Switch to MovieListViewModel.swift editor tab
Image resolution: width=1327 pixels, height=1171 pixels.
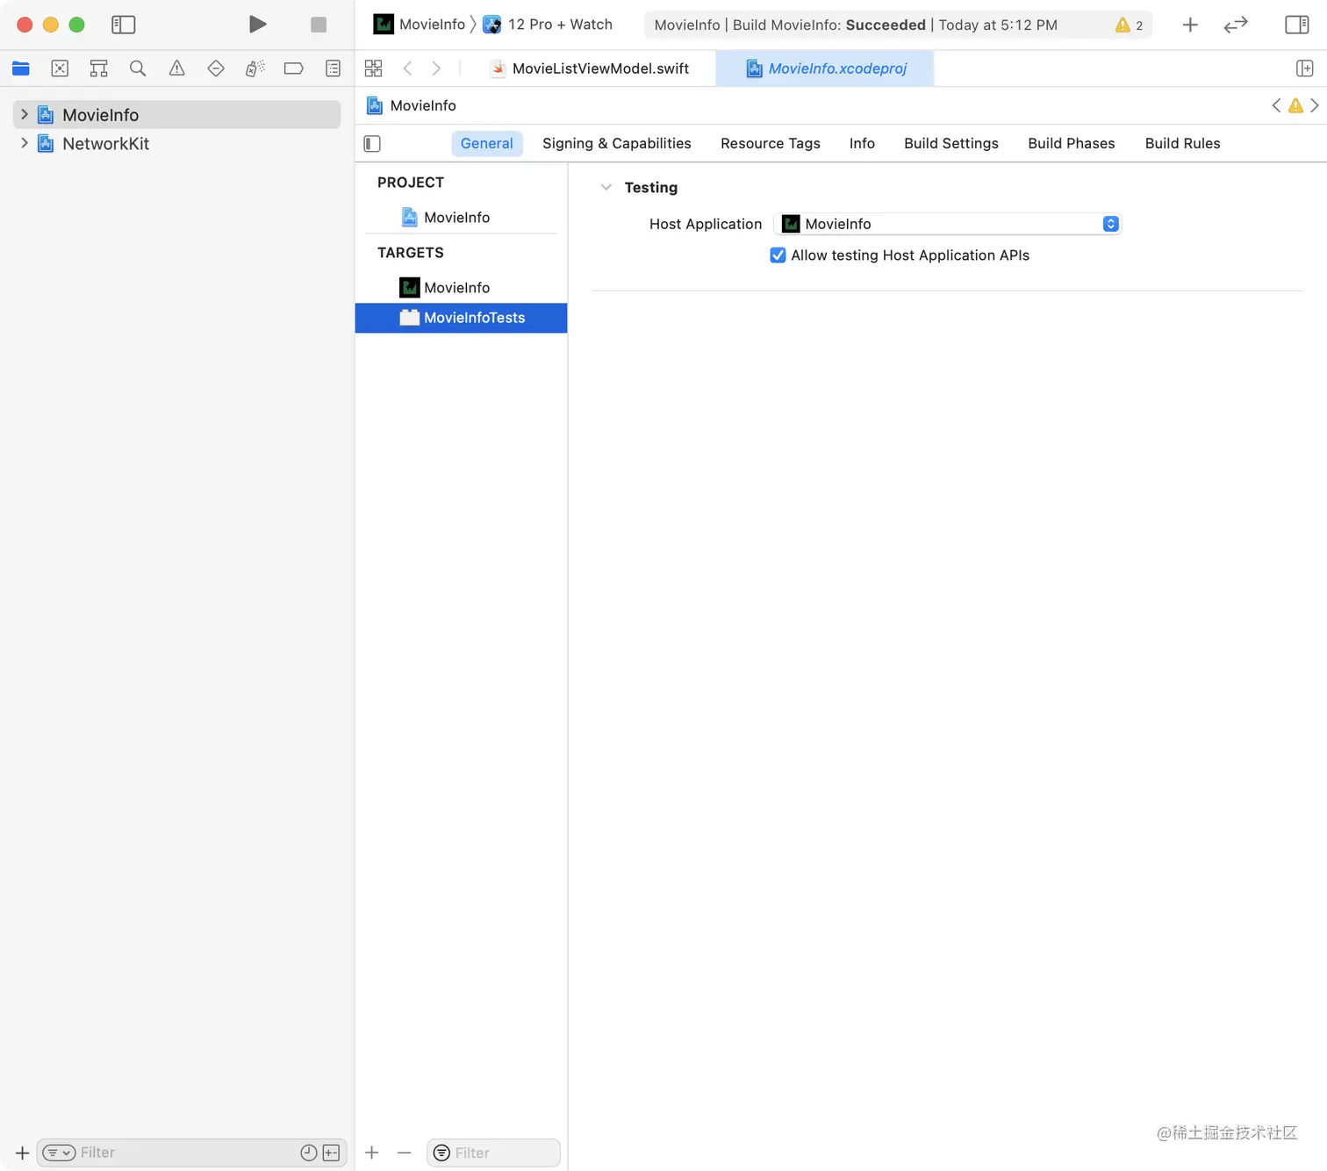coord(590,68)
